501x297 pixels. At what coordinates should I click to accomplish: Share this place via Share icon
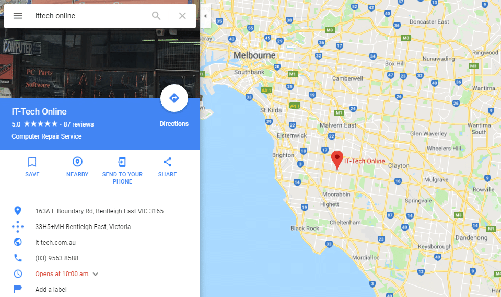167,162
